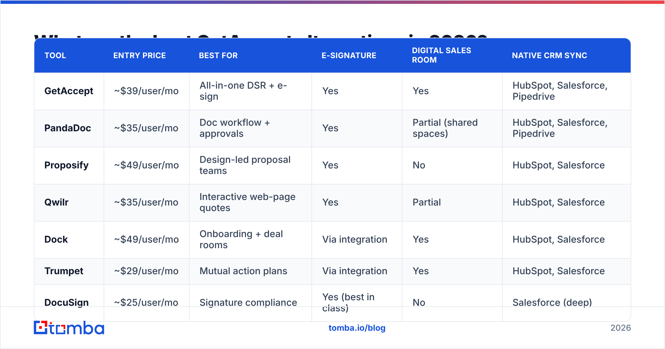This screenshot has width=665, height=349.
Task: Click the 2026 year label
Action: pyautogui.click(x=621, y=328)
